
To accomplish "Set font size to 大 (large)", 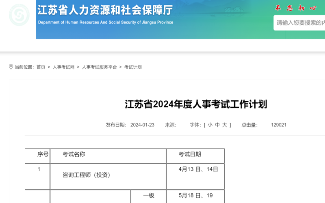I will (224, 125).
